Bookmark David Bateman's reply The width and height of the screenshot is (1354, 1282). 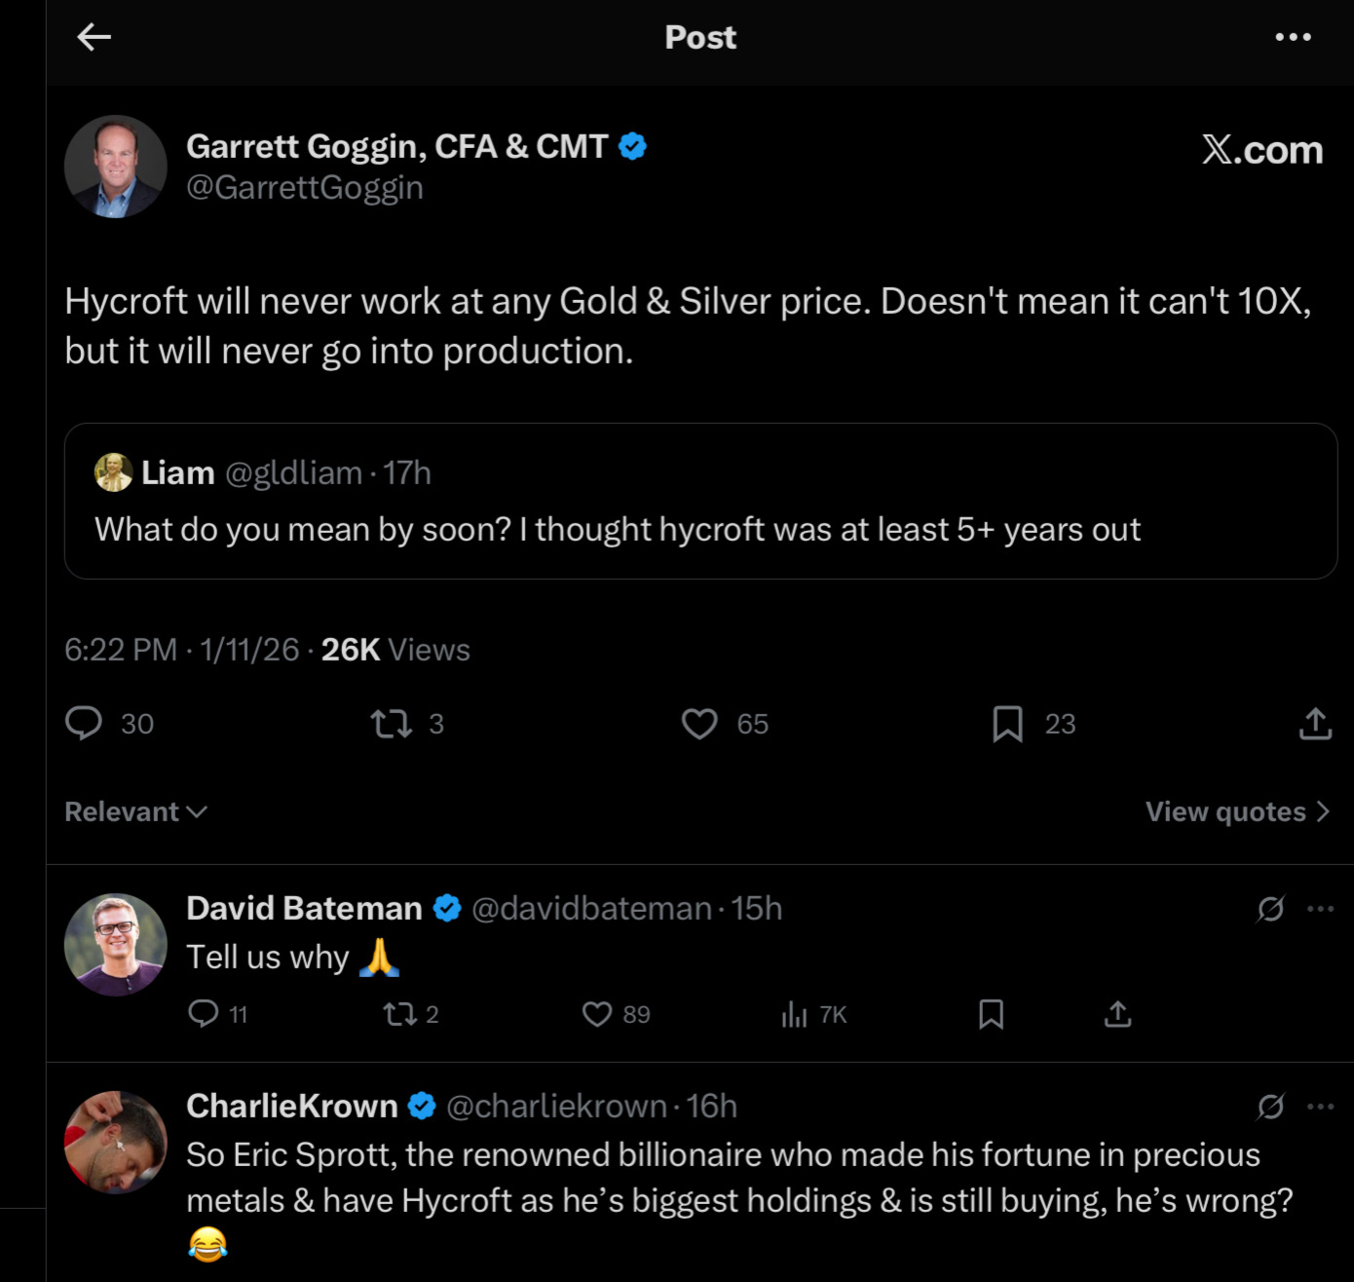tap(991, 1014)
